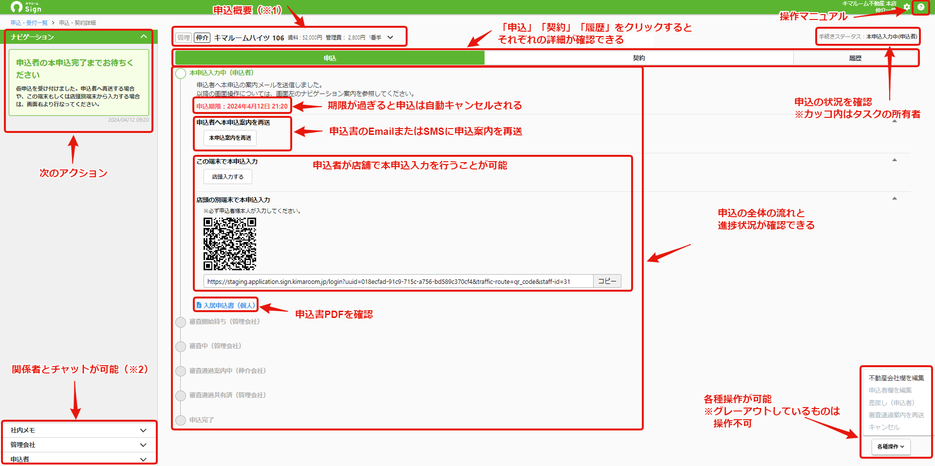935x466 pixels.
Task: Click the キマルーム不動産 本店 account name
Action: coord(869,3)
